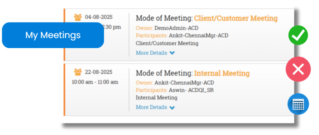Expand More Details of Internal Meeting

pyautogui.click(x=155, y=107)
